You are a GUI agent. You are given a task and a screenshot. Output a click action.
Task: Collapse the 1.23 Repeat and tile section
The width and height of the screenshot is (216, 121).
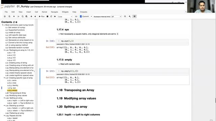coord(4,116)
